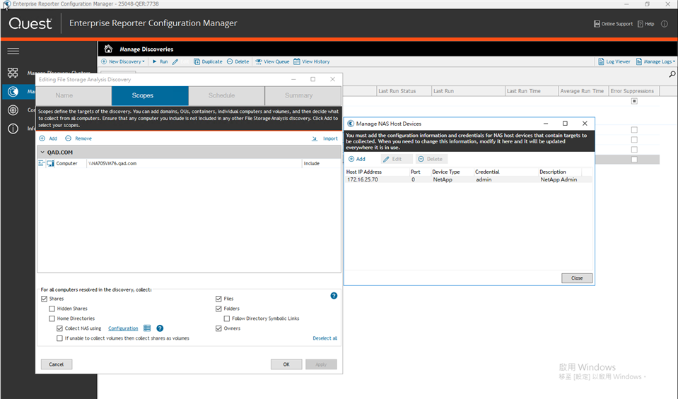Select the 172.16.25.70 host row

pos(469,179)
